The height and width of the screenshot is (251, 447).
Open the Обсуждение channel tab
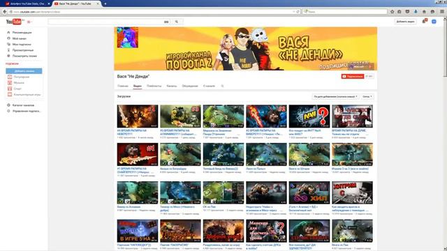(x=190, y=86)
